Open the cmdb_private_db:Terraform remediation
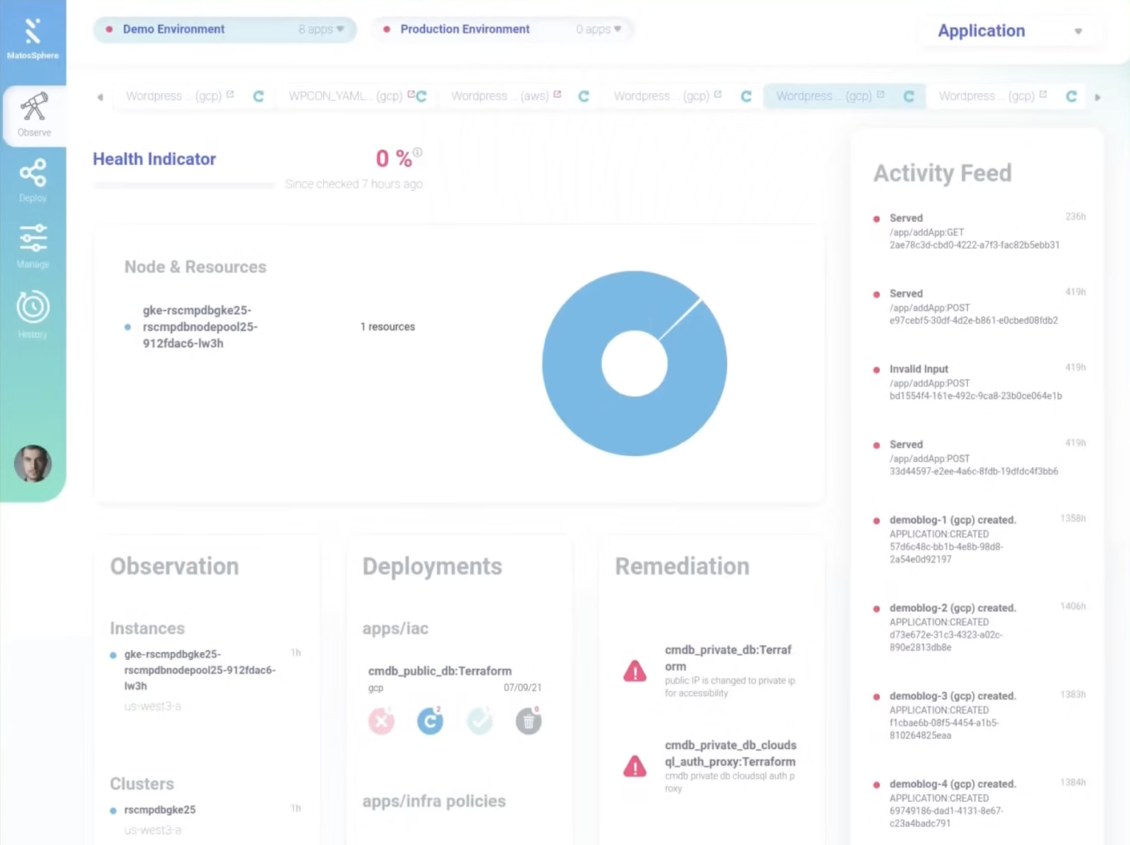Viewport: 1130px width, 845px height. coord(728,658)
